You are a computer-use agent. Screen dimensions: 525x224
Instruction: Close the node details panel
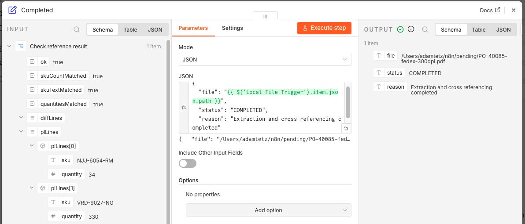tap(513, 10)
